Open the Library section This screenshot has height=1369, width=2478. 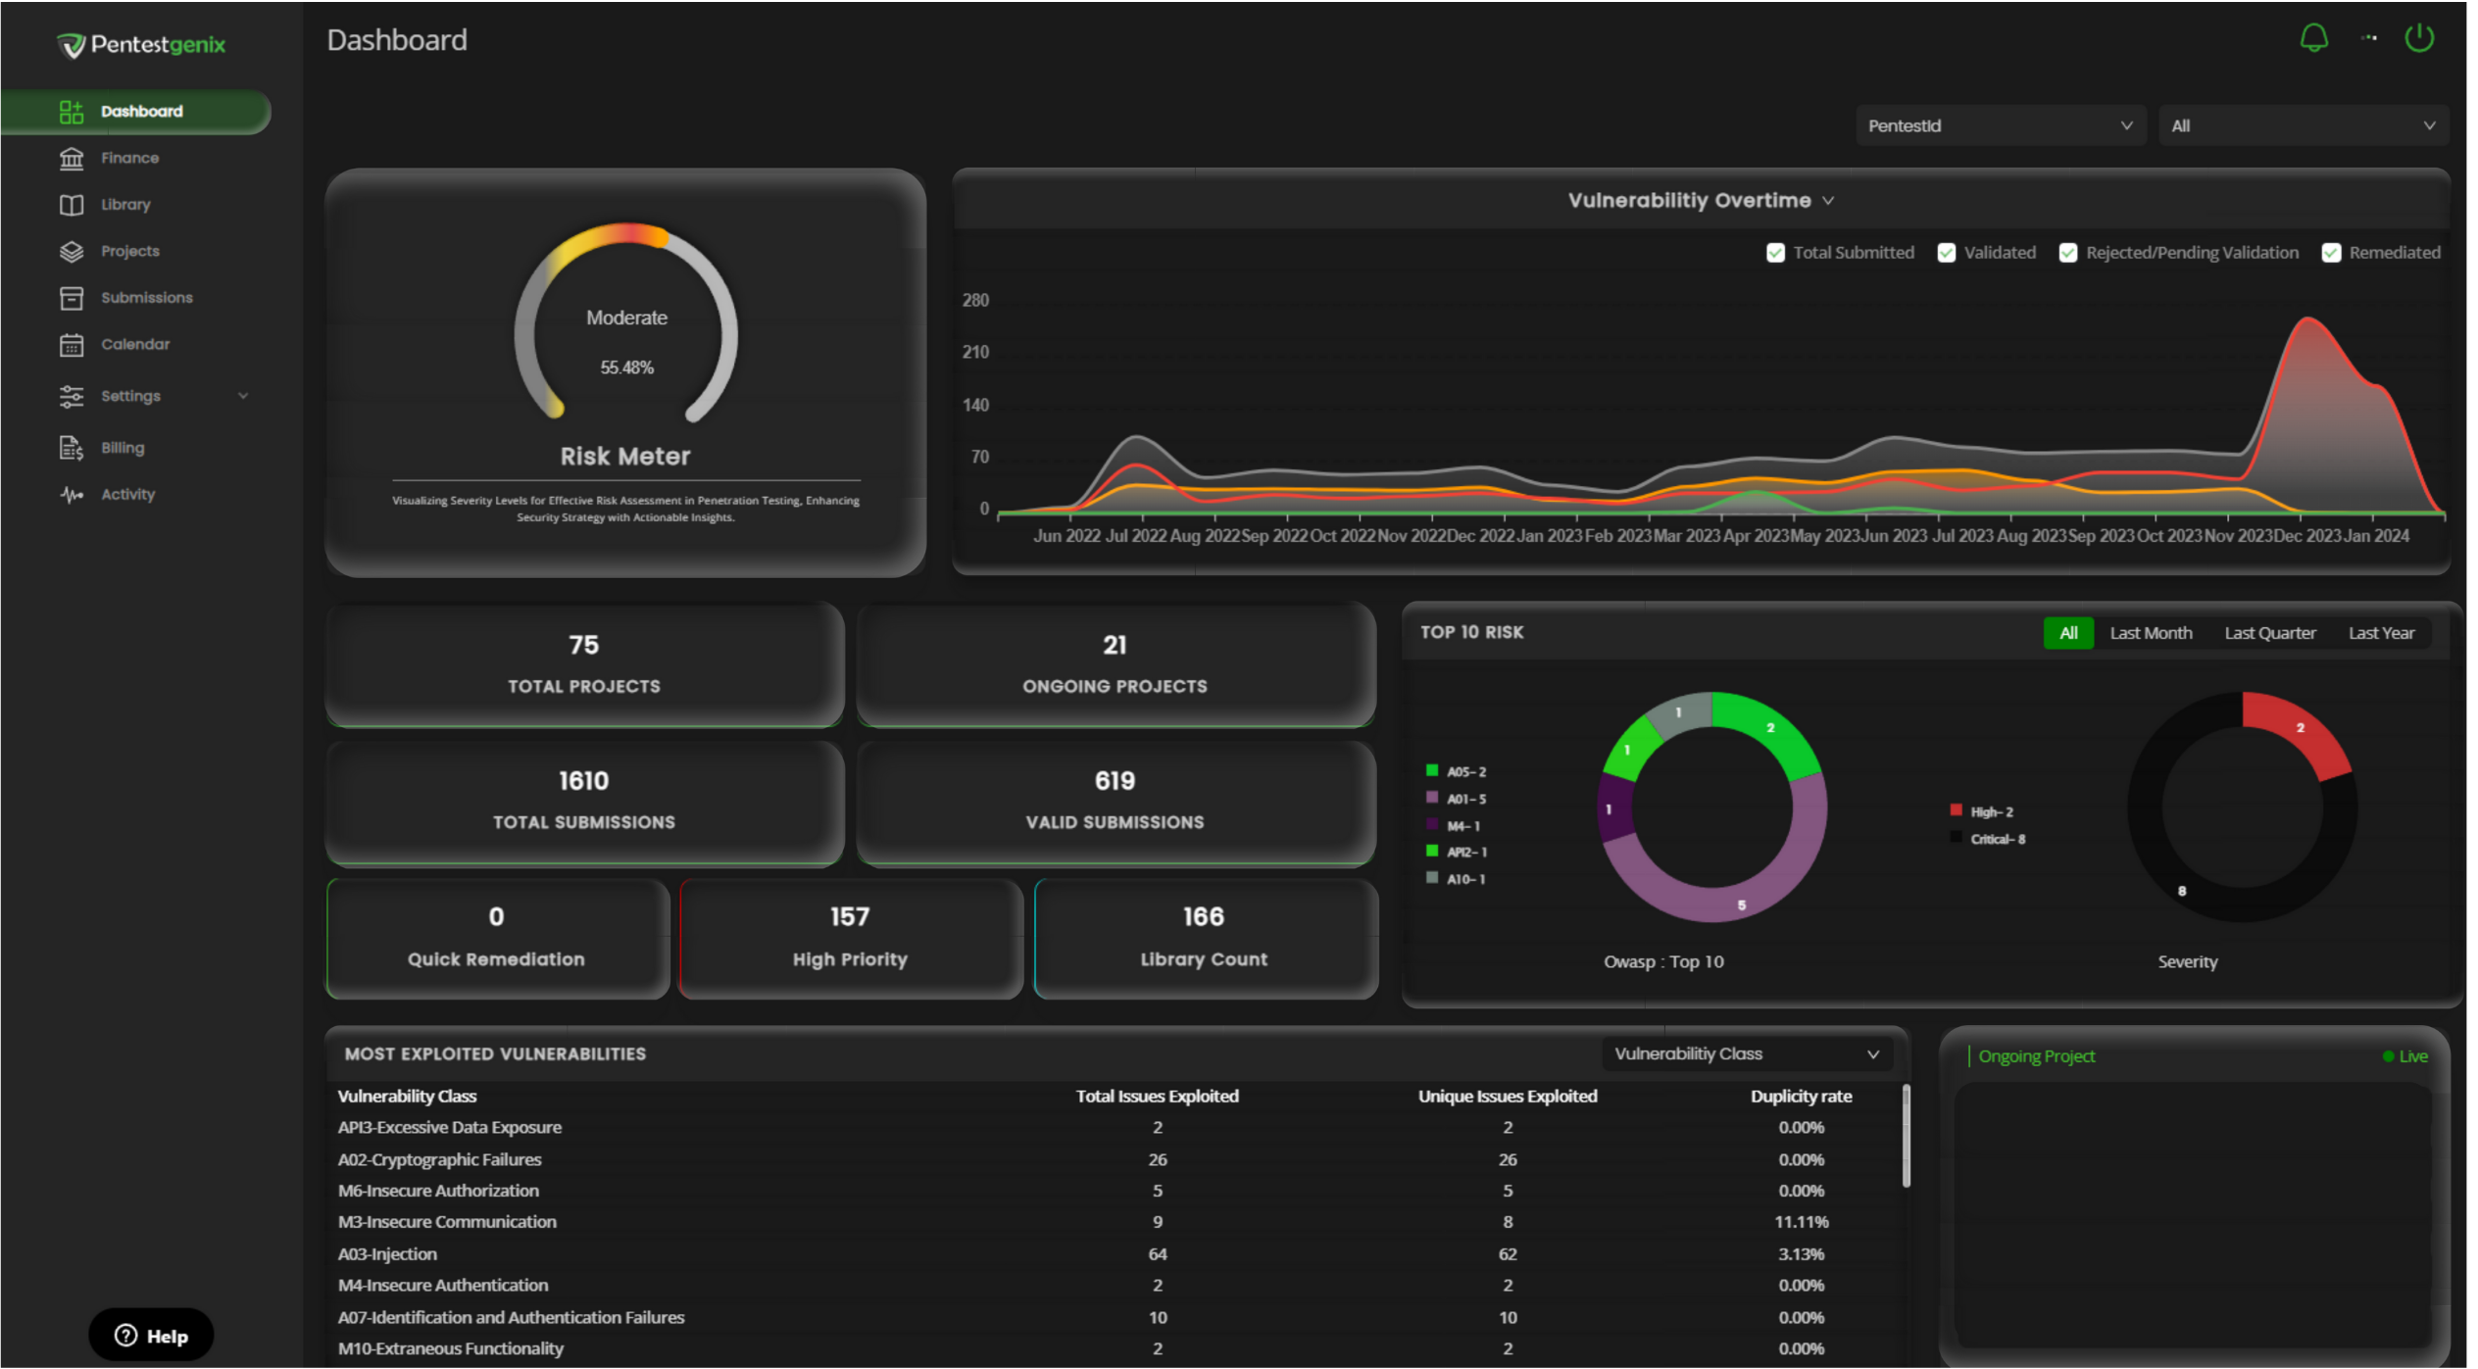[125, 205]
